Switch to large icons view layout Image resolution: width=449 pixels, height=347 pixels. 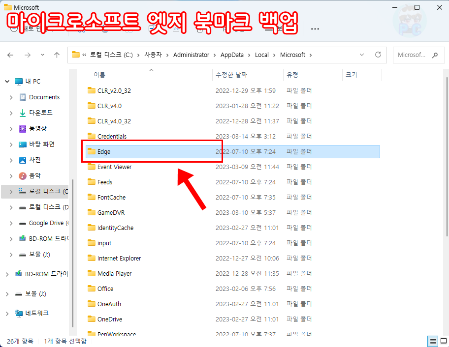(443, 341)
